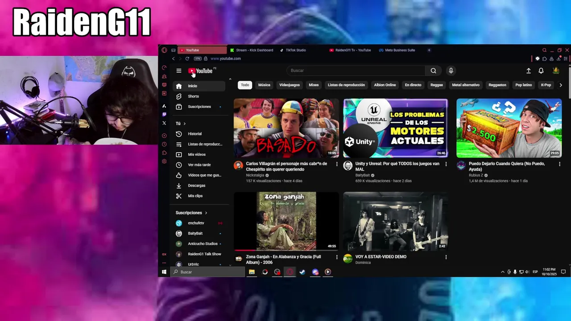This screenshot has width=571, height=321.
Task: Open Twitch icon in Opera sidebar
Action: point(164,115)
